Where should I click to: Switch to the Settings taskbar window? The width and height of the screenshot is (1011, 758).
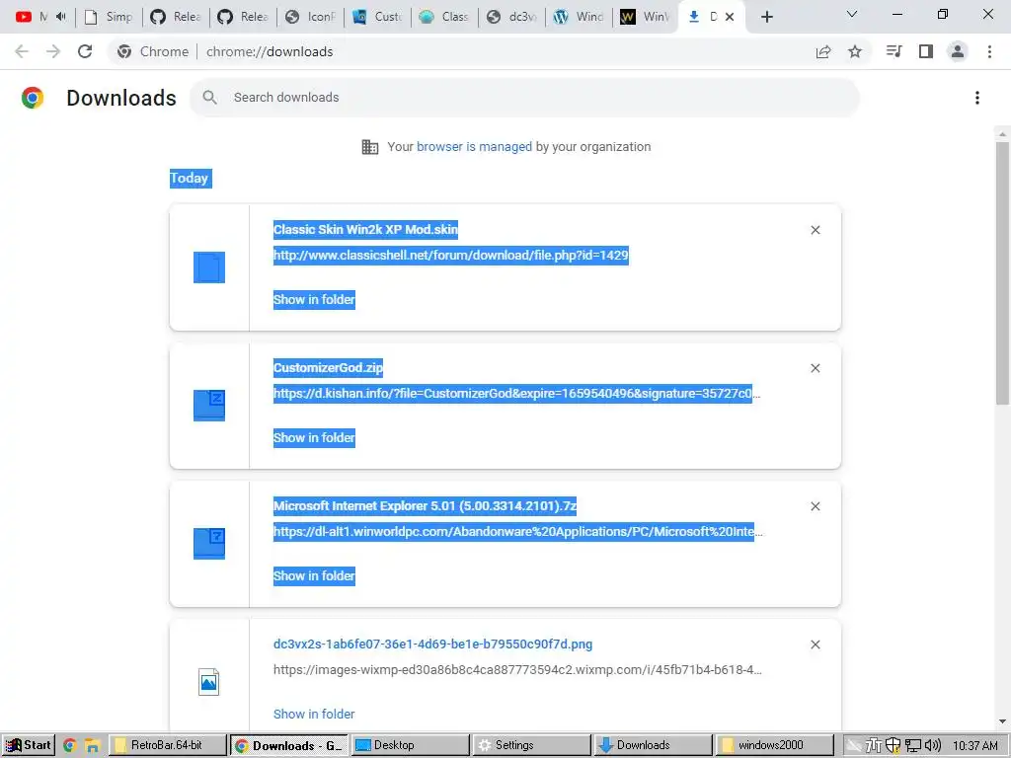tap(532, 746)
